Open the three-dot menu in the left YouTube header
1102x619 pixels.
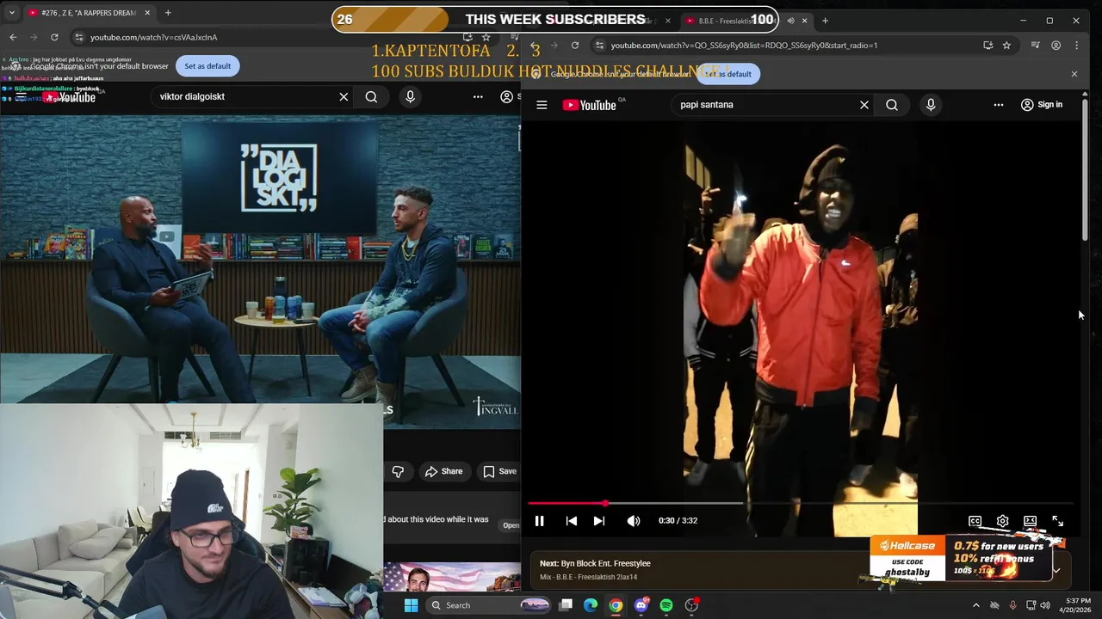478,96
